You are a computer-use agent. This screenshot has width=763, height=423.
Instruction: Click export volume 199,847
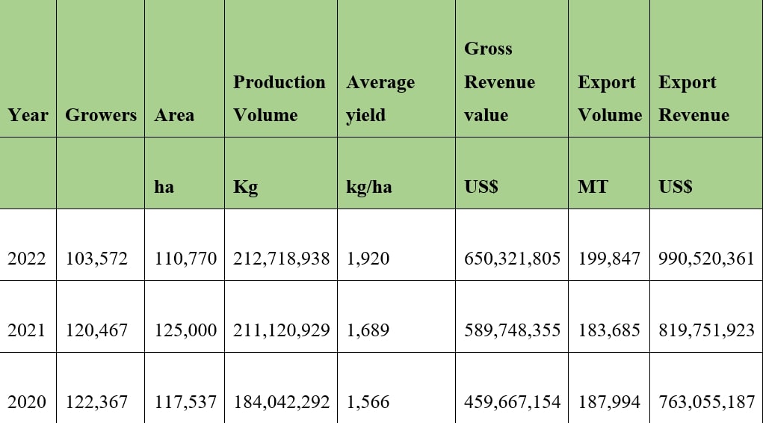click(609, 259)
